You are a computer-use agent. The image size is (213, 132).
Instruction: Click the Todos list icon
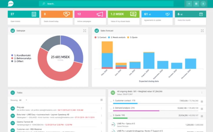(x=13, y=93)
